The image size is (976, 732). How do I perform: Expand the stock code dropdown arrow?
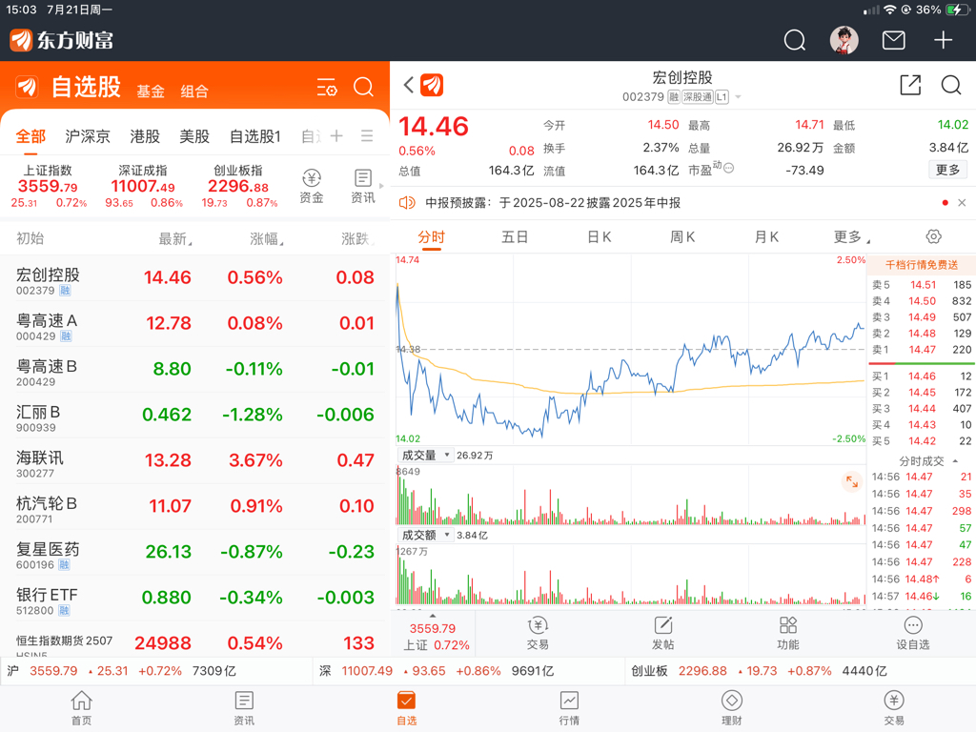(x=739, y=97)
